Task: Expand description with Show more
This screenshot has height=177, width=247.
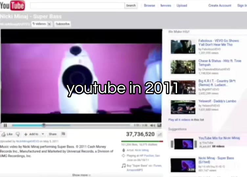Action: [81, 175]
